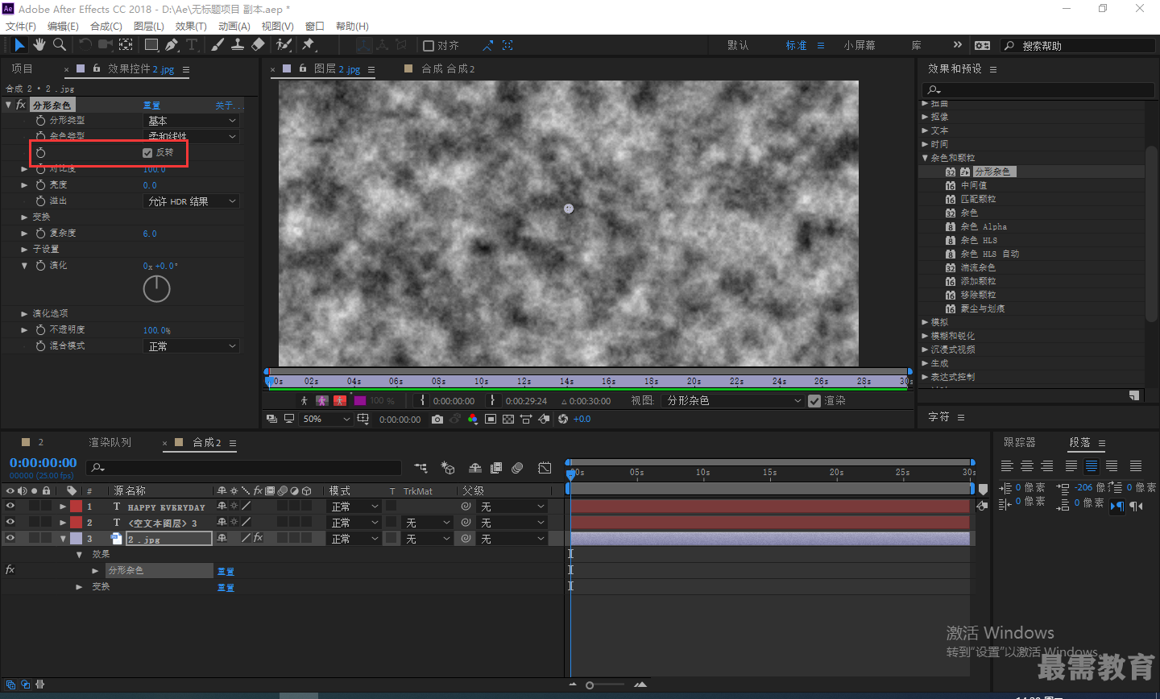Click the draft 3D icon in timeline
1160x699 pixels.
tap(448, 468)
